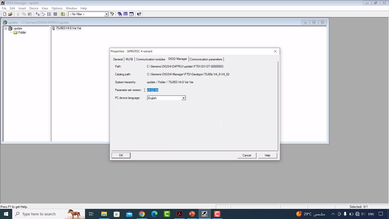Viewport: 389px width, 219px height.
Task: Click the network globe tray icon
Action: pyautogui.click(x=357, y=214)
